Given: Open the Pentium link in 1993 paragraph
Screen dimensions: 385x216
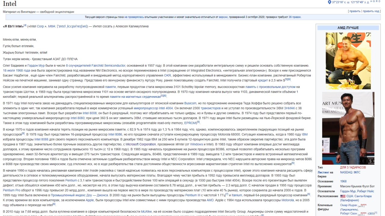Looking at the screenshot, I should coord(71,180).
